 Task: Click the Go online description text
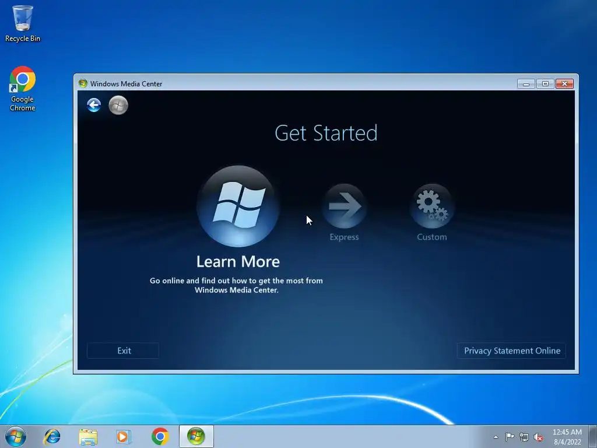pos(236,285)
